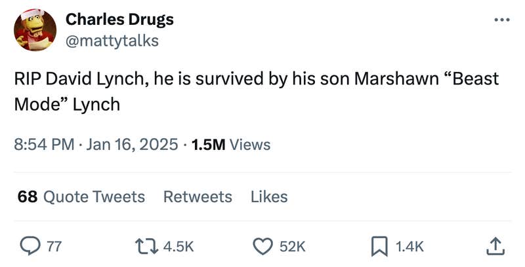The height and width of the screenshot is (267, 525).
Task: Click the retweet arrows icon
Action: [144, 246]
